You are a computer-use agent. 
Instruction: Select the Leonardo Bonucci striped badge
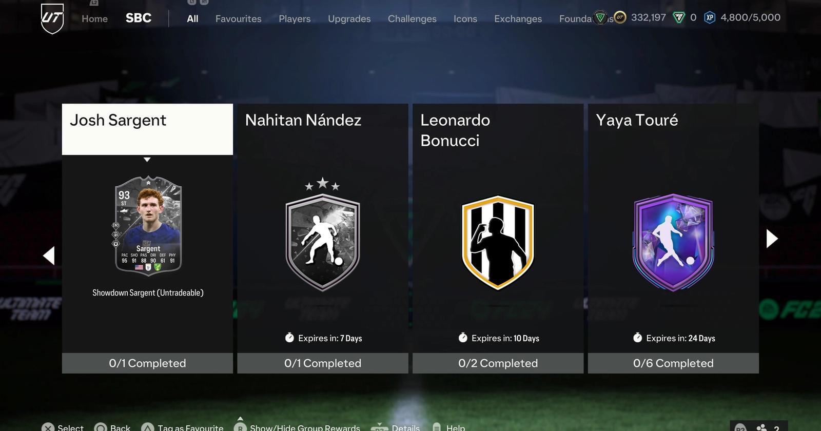click(x=498, y=242)
